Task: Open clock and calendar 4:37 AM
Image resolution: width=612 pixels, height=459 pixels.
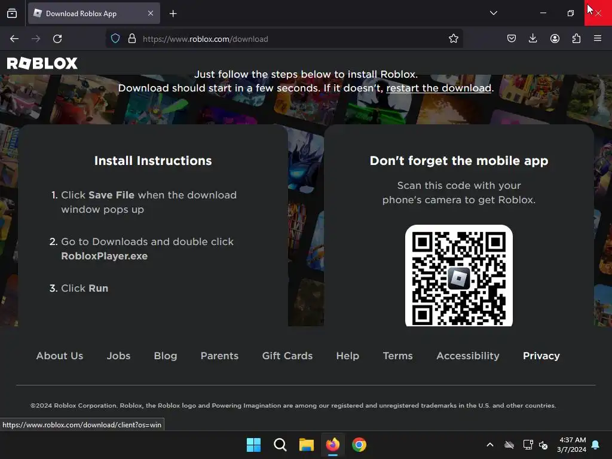Action: click(571, 445)
